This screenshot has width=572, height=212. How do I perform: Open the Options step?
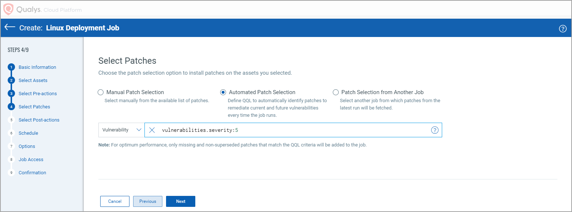[27, 146]
